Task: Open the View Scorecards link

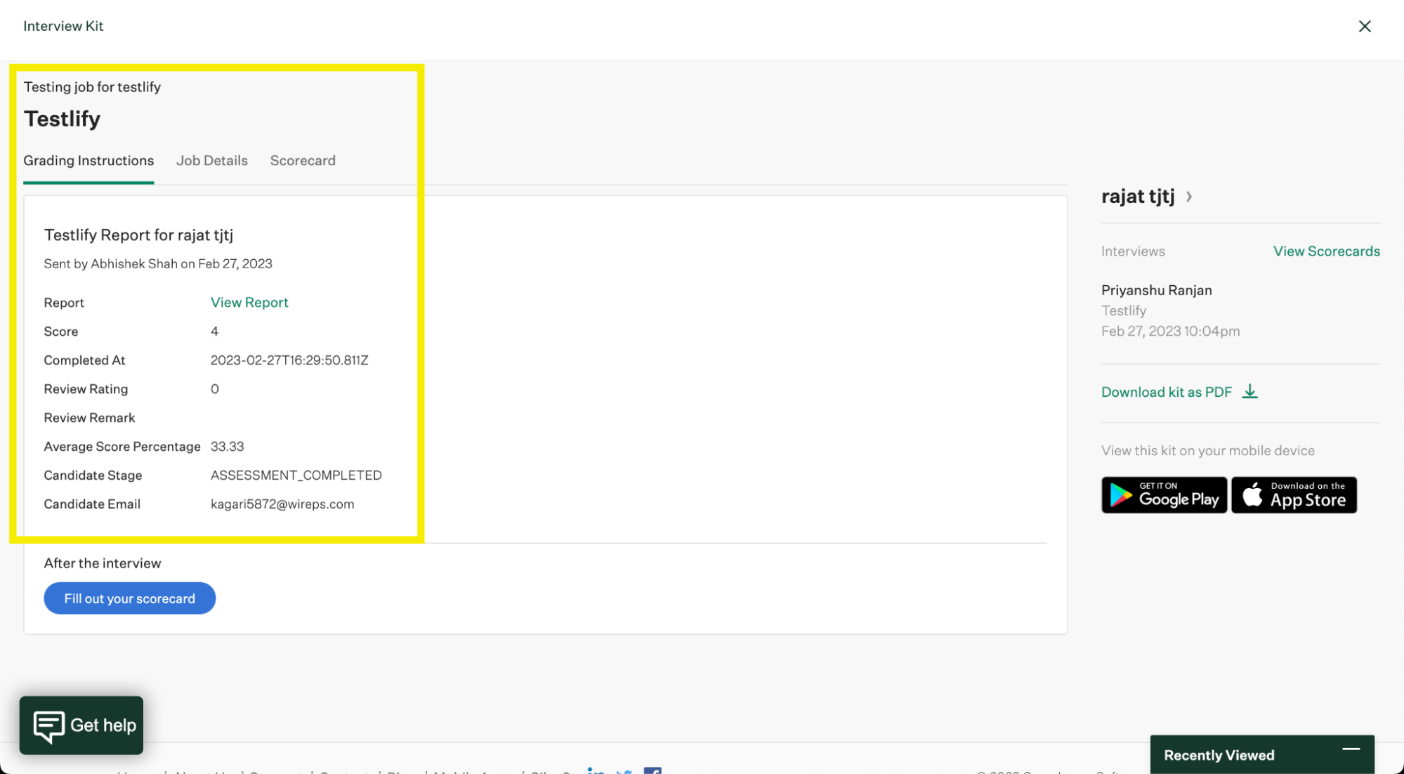Action: (1326, 251)
